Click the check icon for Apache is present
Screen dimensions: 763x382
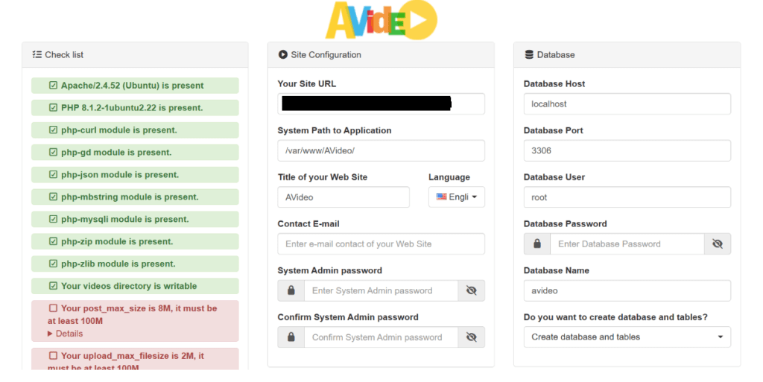[53, 86]
